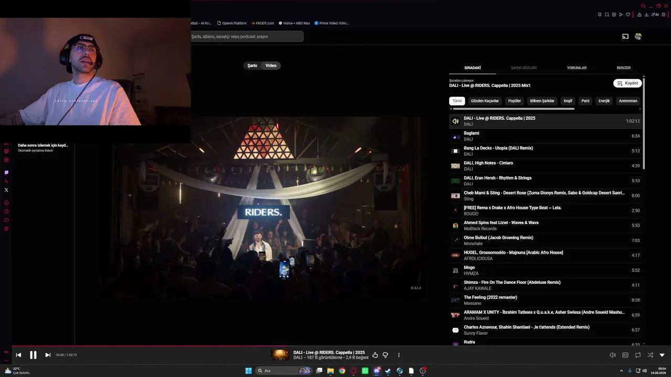Cast the music to a device
The image size is (671, 377).
pos(625,37)
